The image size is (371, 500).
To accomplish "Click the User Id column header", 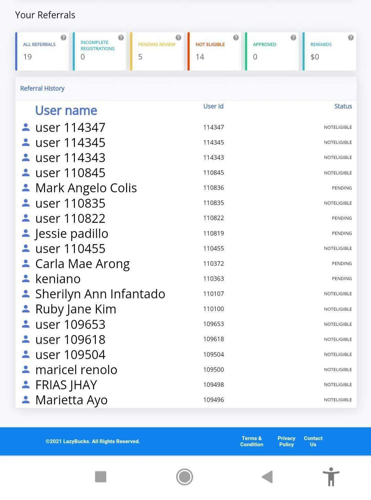I will [213, 106].
